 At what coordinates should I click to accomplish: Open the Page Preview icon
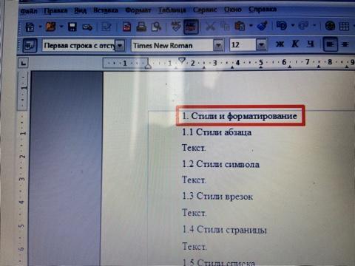coord(156,27)
